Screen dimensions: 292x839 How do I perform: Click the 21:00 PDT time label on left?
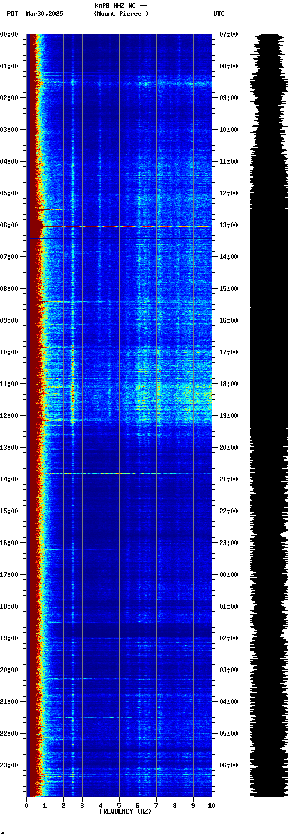(x=9, y=702)
